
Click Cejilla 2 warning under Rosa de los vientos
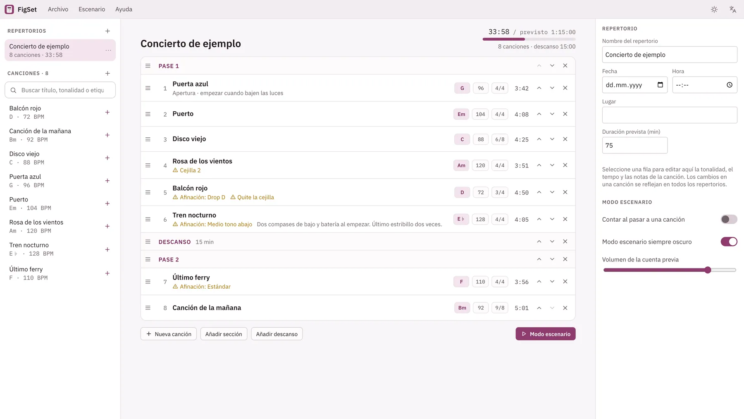tap(187, 170)
